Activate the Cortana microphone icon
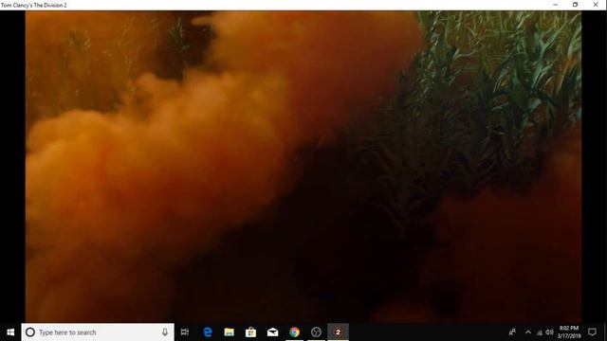The width and height of the screenshot is (607, 341). [x=165, y=332]
